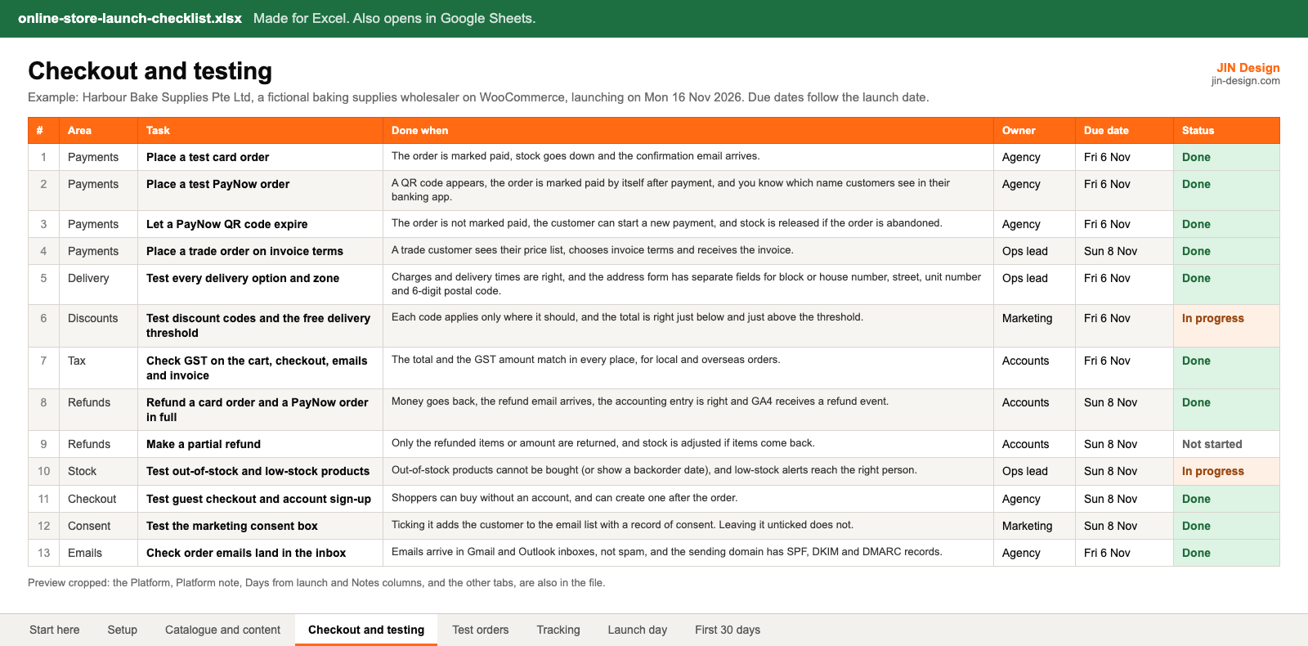This screenshot has height=646, width=1308.
Task: Click the 'Not started' status cell
Action: pyautogui.click(x=1226, y=444)
